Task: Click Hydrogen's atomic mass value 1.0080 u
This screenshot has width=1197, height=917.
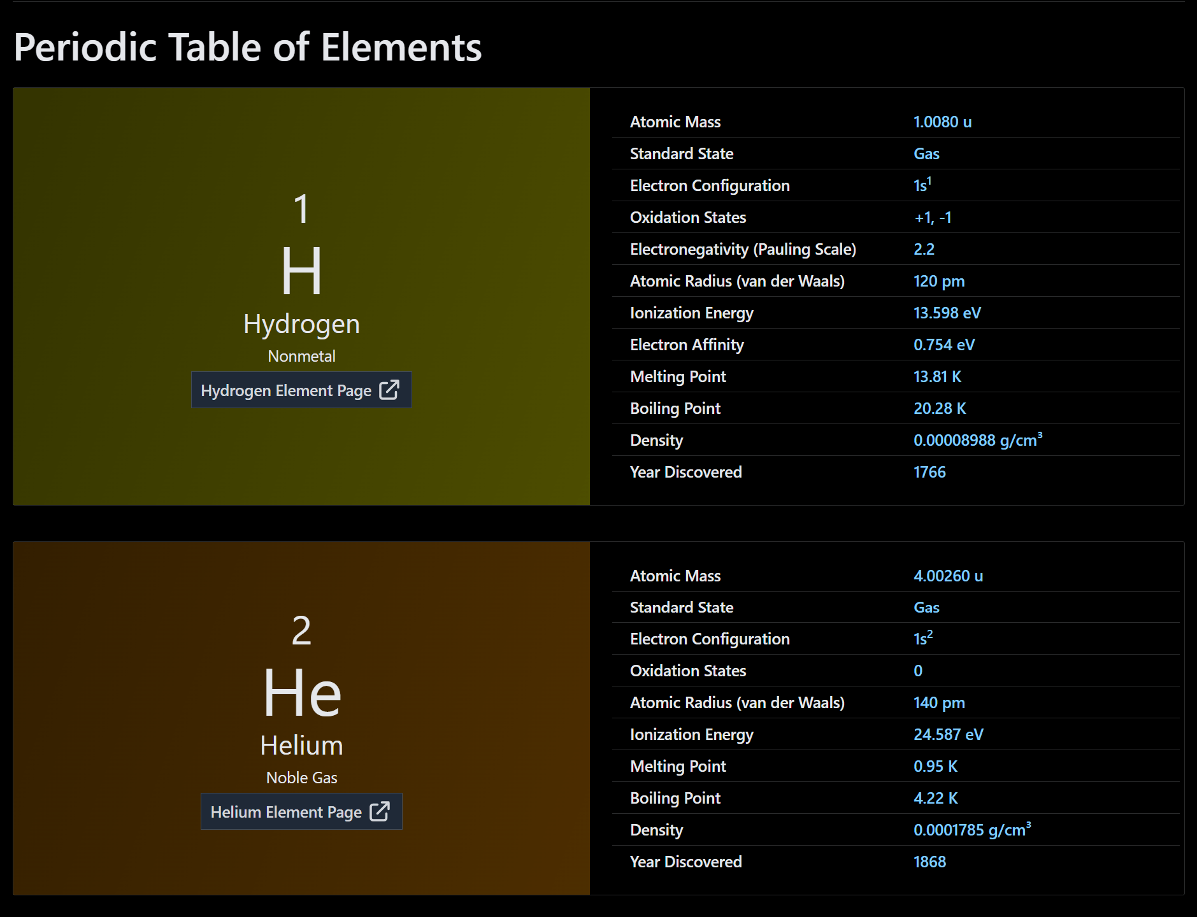Action: tap(942, 122)
